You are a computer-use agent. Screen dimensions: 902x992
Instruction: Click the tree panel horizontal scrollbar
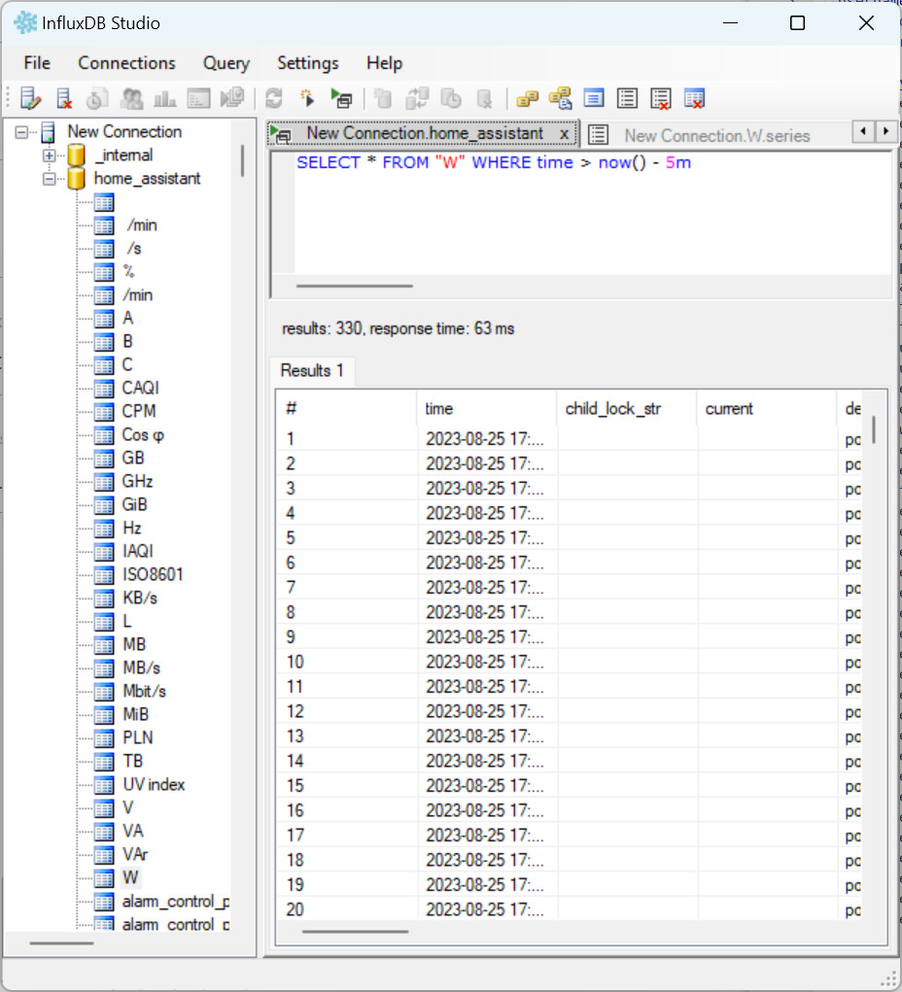pyautogui.click(x=61, y=943)
